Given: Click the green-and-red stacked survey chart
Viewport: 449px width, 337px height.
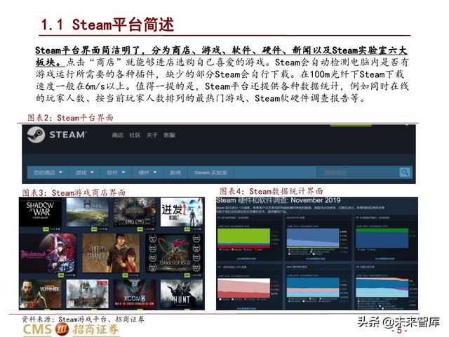Looking at the screenshot, I should pos(243,238).
